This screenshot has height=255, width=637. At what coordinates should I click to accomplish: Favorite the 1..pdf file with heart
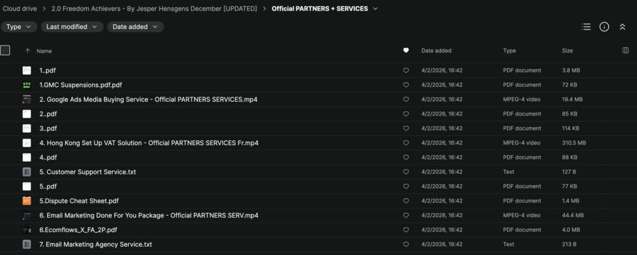tap(406, 71)
